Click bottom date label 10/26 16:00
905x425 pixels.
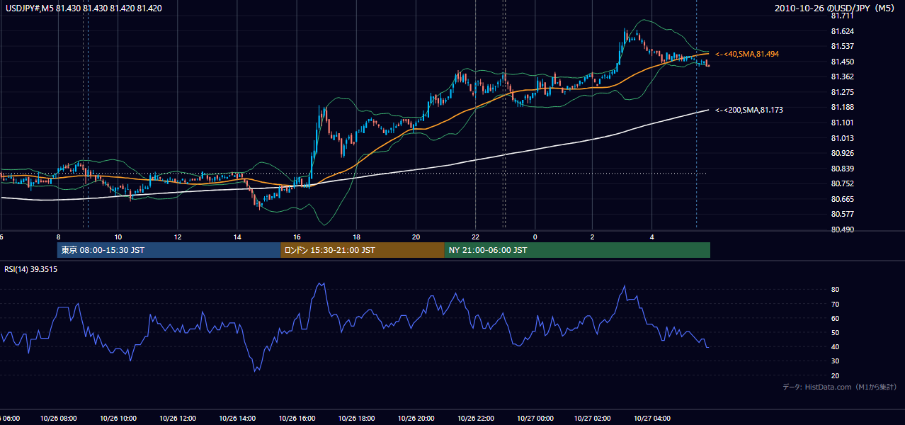[297, 418]
